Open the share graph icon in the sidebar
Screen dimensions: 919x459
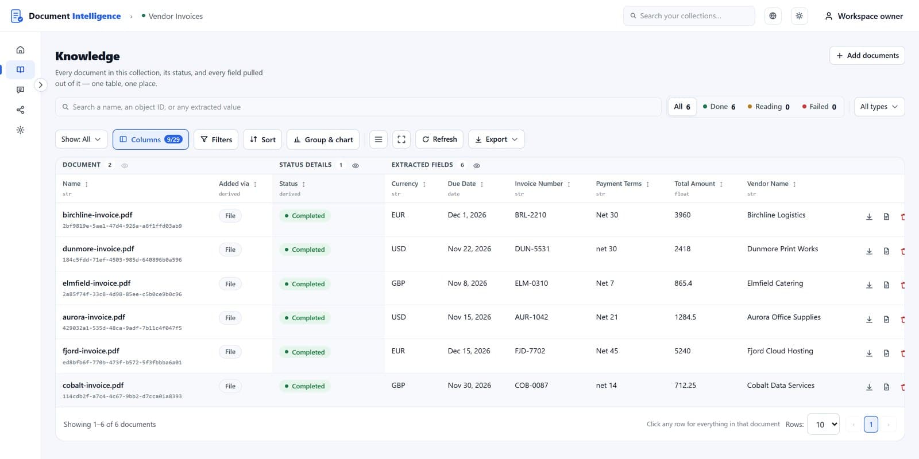click(x=20, y=110)
